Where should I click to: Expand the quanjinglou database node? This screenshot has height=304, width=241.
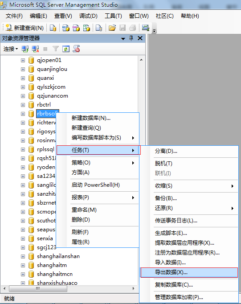pos(23,69)
